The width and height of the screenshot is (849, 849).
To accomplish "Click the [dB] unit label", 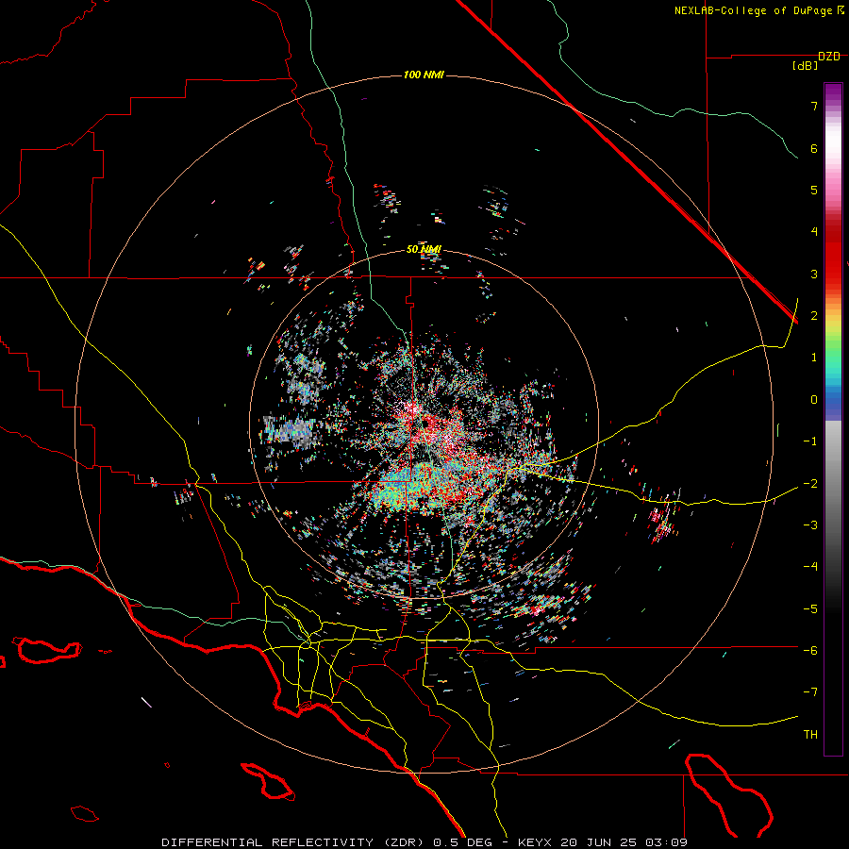I will pyautogui.click(x=806, y=66).
